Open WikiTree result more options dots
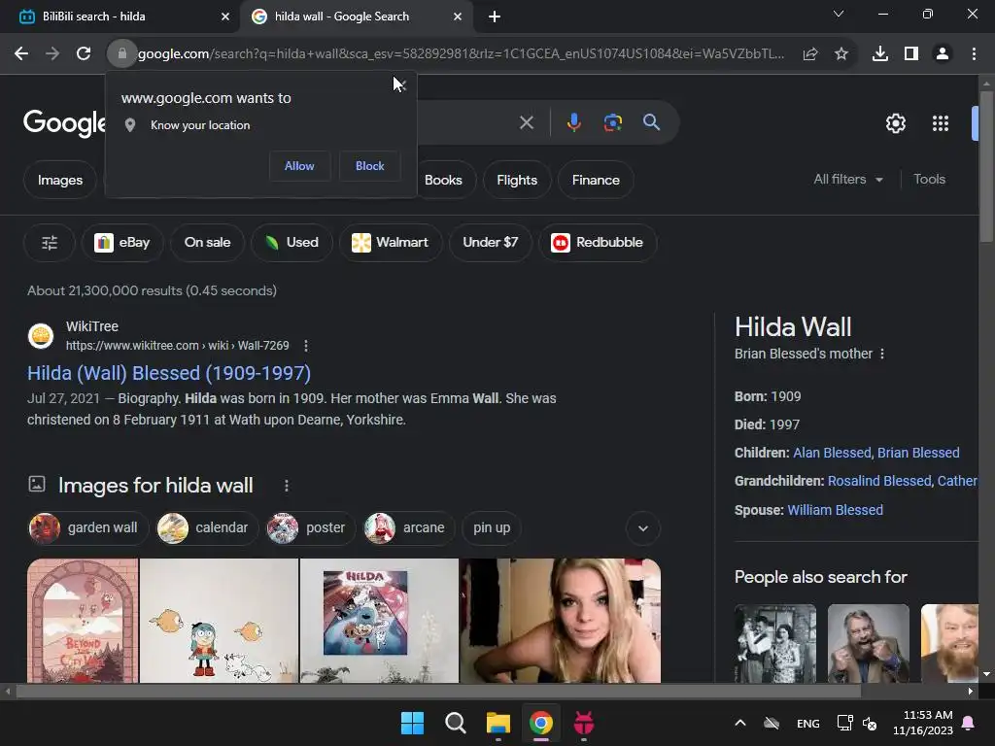The width and height of the screenshot is (995, 746). (306, 346)
